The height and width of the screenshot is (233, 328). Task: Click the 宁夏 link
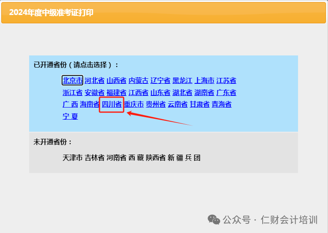tap(70, 116)
